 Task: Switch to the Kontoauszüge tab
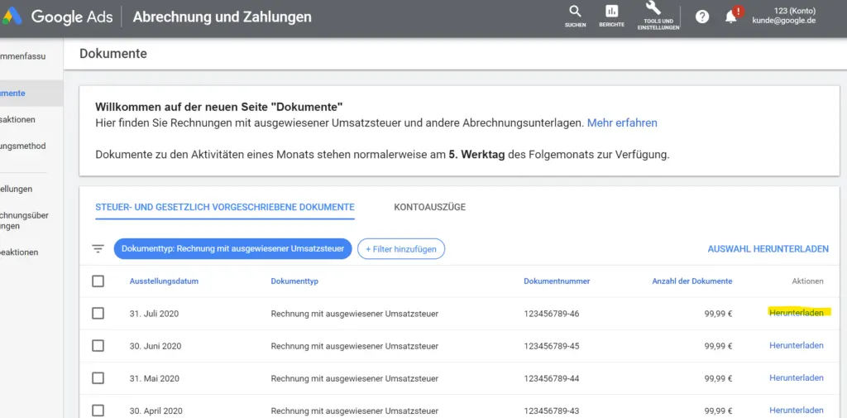pyautogui.click(x=430, y=207)
